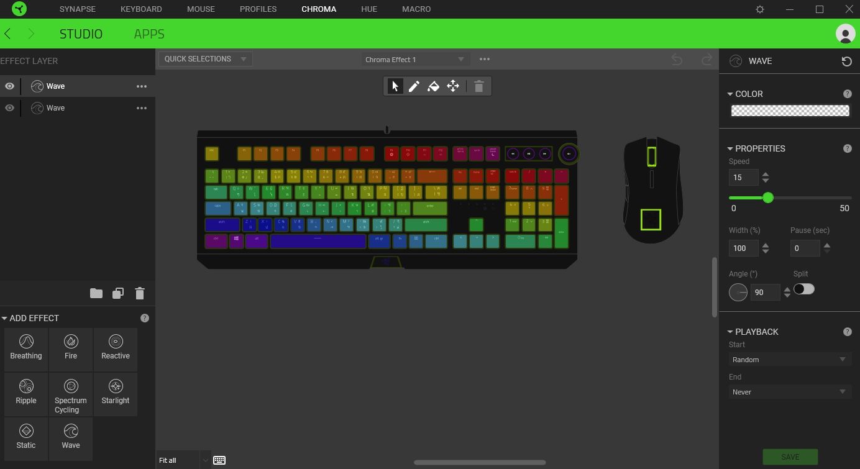
Task: Go back with the left arrow
Action: click(x=7, y=34)
